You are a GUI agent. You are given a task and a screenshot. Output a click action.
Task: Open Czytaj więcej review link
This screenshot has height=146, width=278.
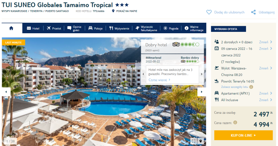(x=159, y=80)
